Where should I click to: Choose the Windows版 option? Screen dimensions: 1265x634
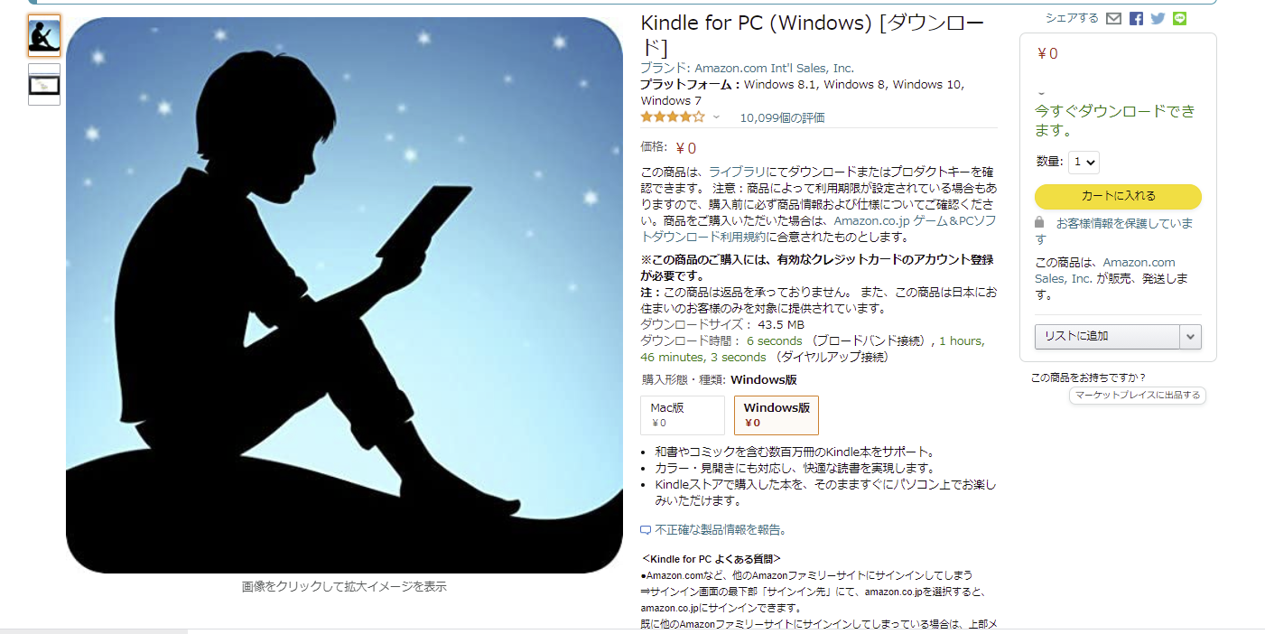click(777, 415)
